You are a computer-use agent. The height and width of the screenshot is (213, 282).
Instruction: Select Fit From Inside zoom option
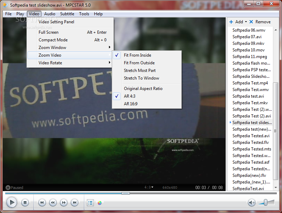[147, 55]
